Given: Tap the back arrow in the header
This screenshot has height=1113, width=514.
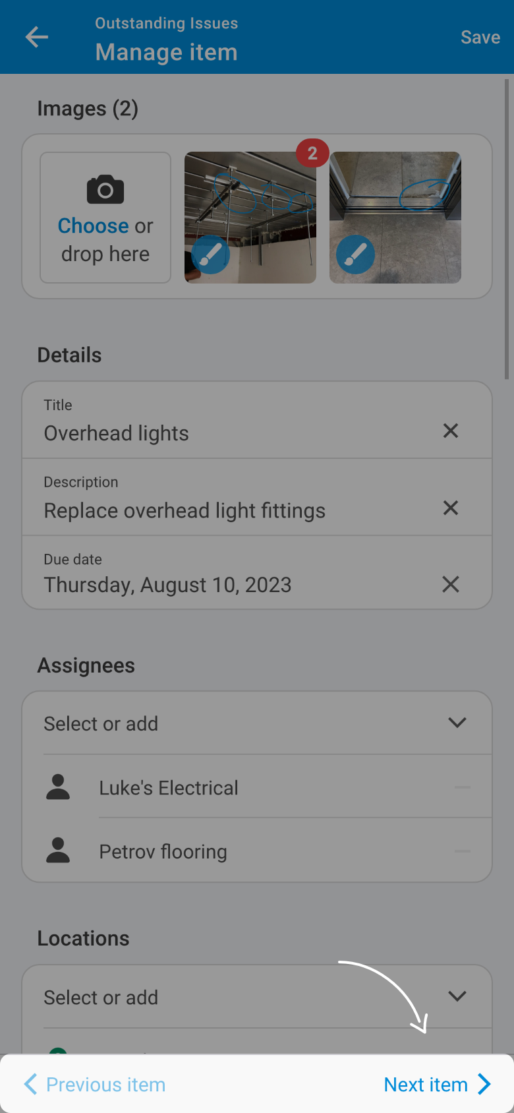Looking at the screenshot, I should pyautogui.click(x=37, y=37).
